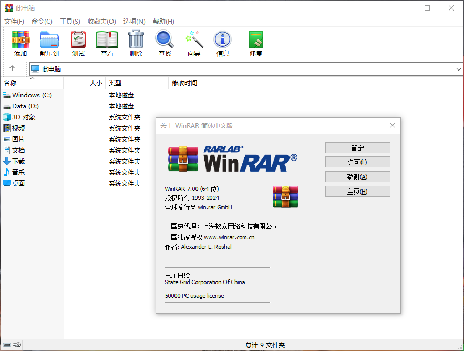Viewport: 464px width, 351px height.
Task: Click the Extract To (解压到) toolbar icon
Action: point(49,39)
